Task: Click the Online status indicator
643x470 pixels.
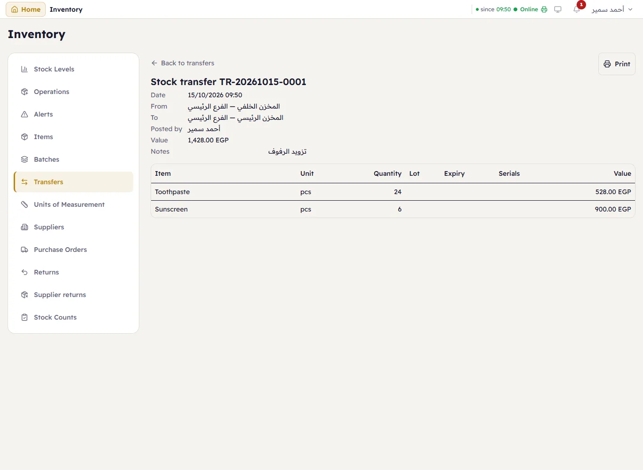Action: click(x=526, y=9)
